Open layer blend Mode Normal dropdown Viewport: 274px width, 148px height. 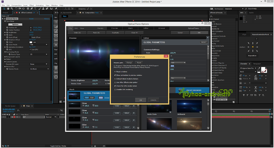51,117
